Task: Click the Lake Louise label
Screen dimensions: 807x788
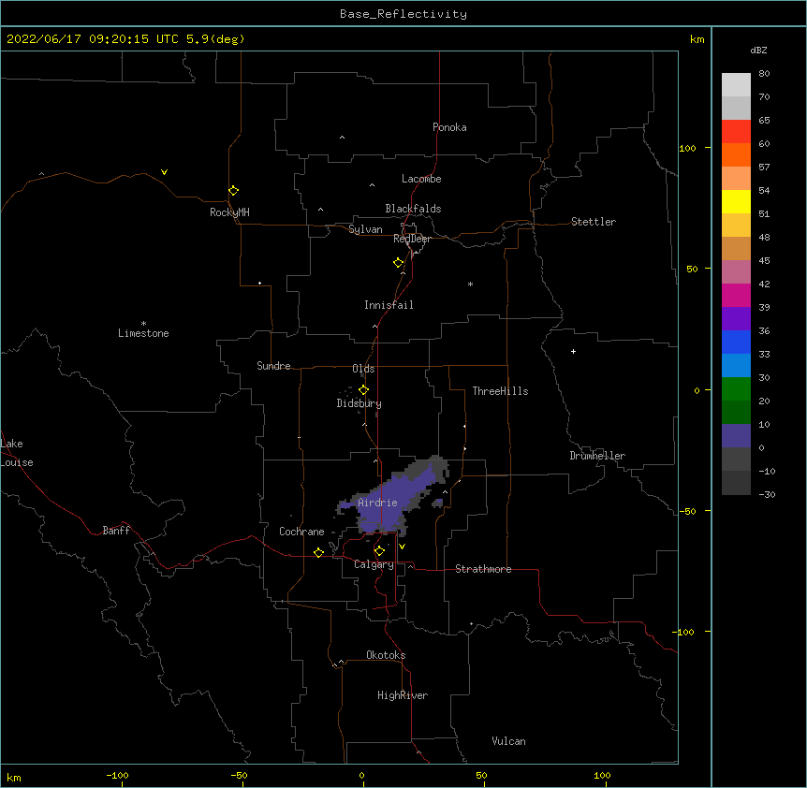Action: (17, 453)
